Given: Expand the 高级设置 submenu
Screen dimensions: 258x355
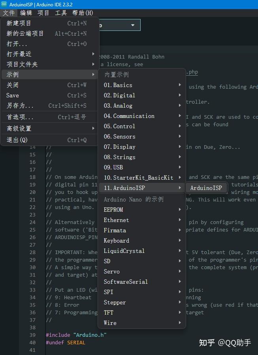Looking at the screenshot, I should 50,128.
